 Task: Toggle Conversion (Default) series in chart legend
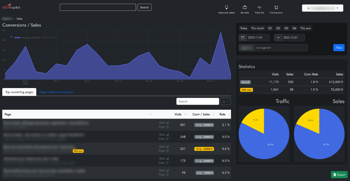[28, 37]
